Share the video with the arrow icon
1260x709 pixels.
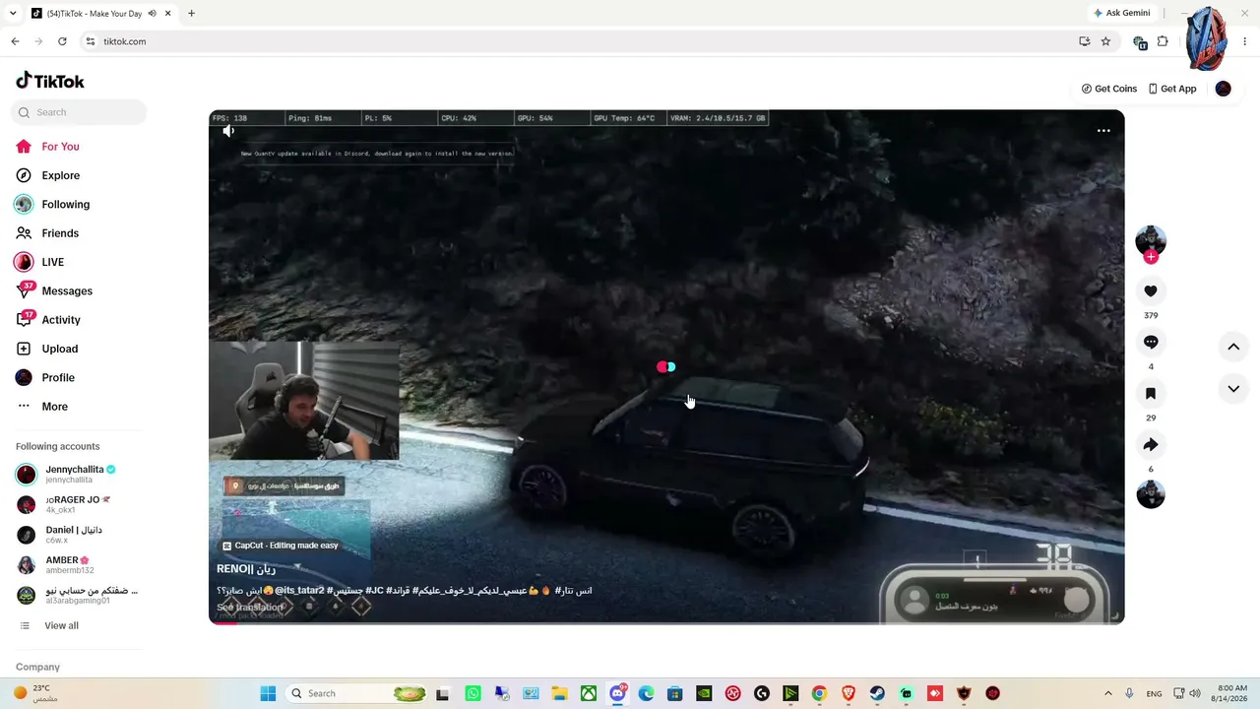pos(1151,445)
